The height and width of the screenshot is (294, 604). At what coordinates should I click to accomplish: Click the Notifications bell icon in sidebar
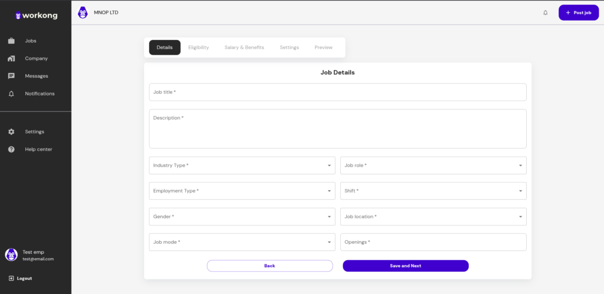(11, 94)
